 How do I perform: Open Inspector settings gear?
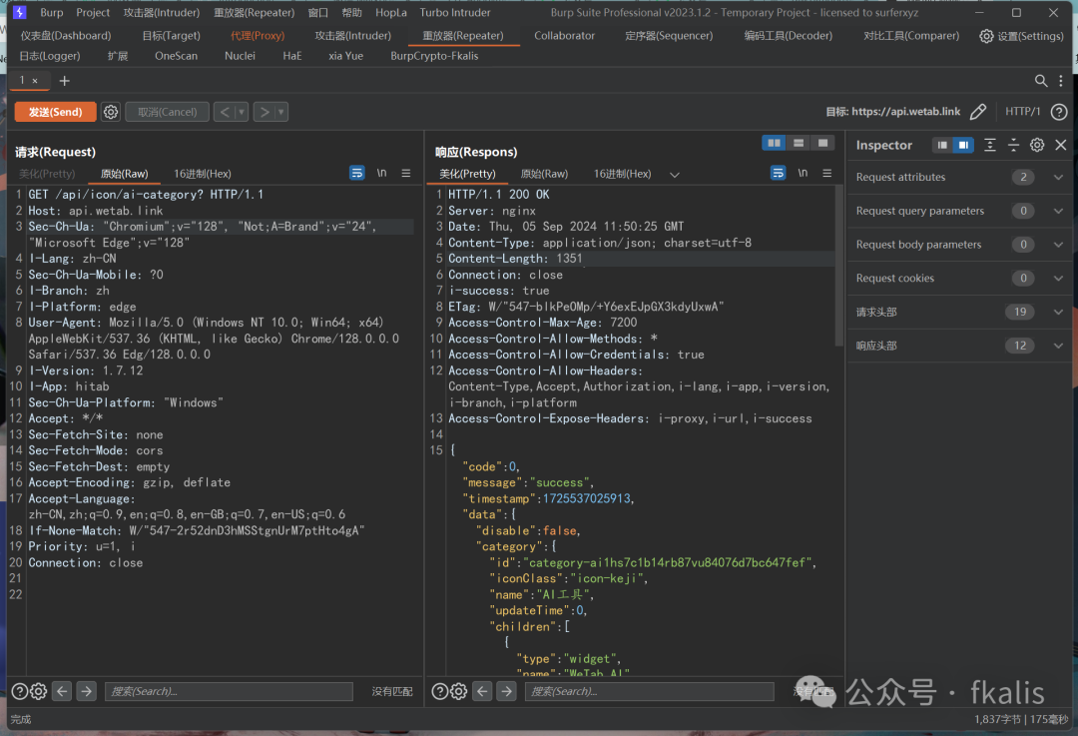point(1037,145)
